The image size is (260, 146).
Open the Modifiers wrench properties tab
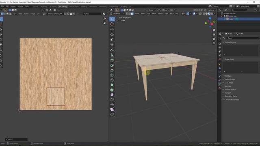[x=219, y=69]
